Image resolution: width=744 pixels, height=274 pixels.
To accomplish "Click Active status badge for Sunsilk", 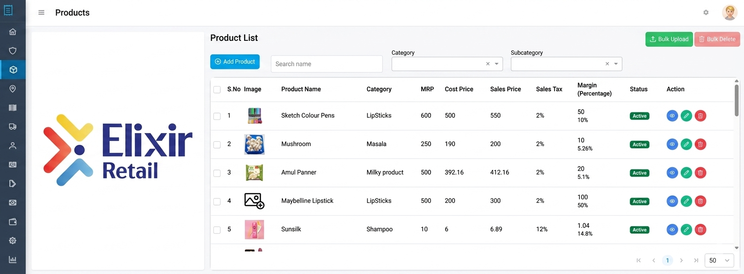I will point(639,230).
